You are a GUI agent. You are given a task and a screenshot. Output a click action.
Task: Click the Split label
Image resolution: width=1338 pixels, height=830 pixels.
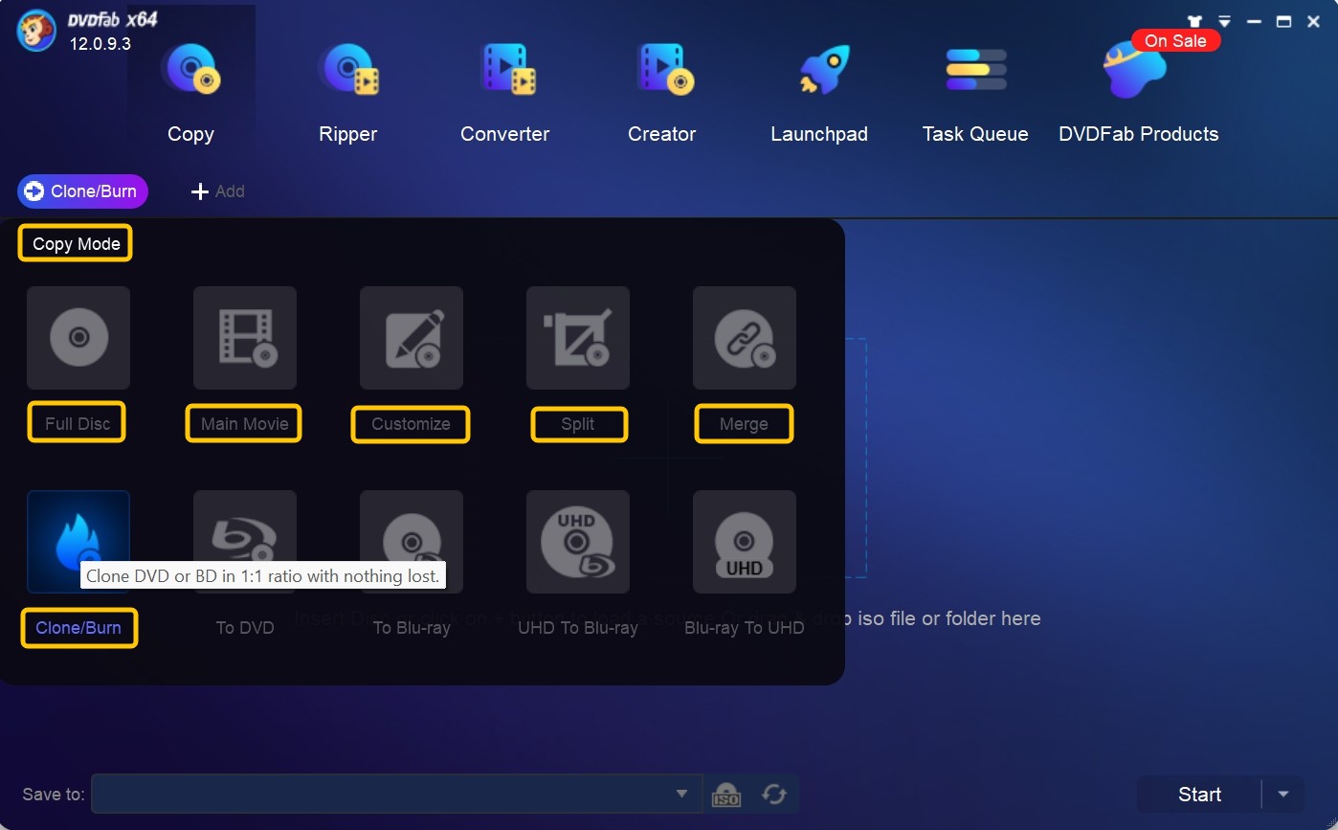[x=578, y=423]
